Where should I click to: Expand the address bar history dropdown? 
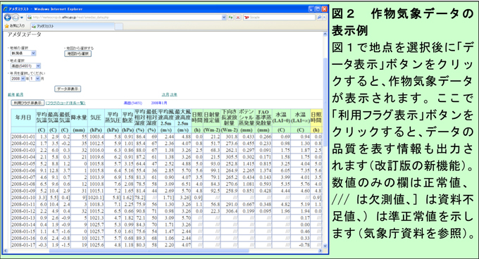[x=224, y=18]
